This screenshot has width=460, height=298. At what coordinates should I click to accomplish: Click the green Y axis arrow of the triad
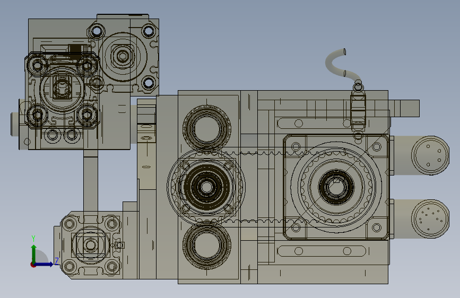click(34, 253)
